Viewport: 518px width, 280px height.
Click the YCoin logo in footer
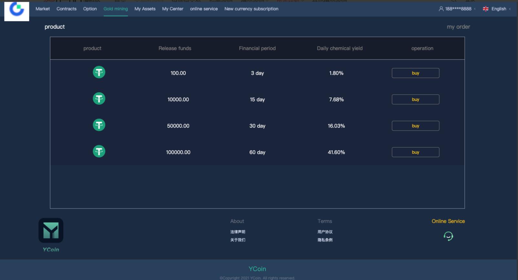tap(51, 231)
